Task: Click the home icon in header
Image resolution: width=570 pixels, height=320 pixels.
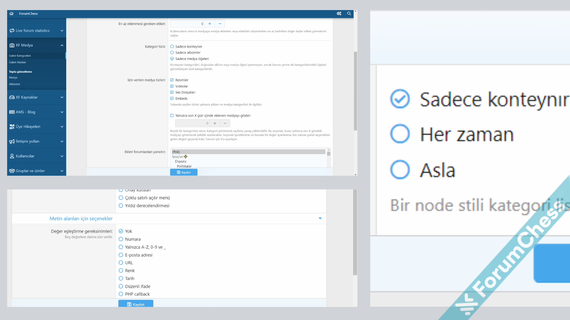Action: [x=12, y=14]
